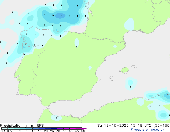The height and width of the screenshot is (132, 170).
Task: Click the legend color swatch between 0.1 and 0.5
Action: point(5,128)
